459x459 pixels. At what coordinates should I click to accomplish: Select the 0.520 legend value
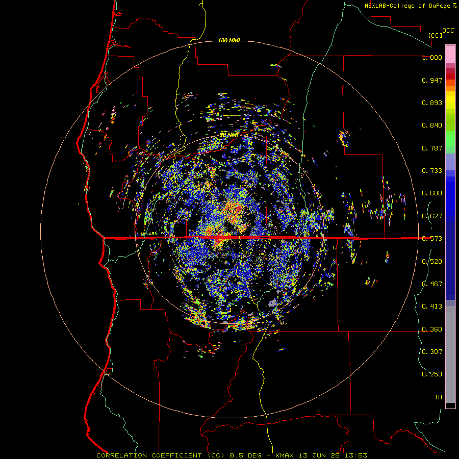pyautogui.click(x=432, y=262)
